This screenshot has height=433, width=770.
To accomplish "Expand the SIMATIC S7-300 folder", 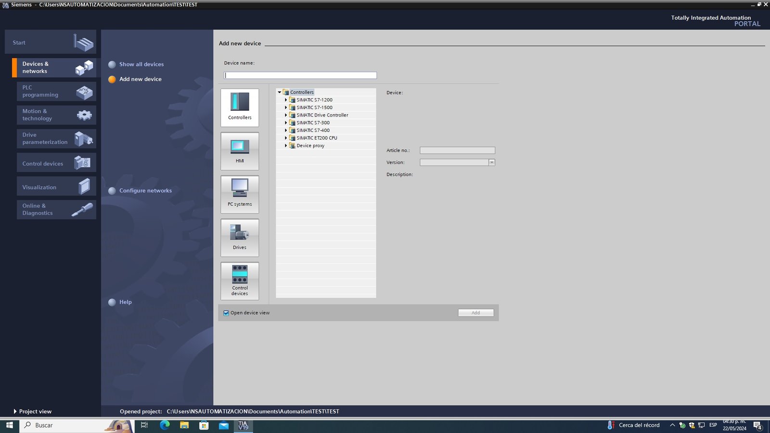I will pyautogui.click(x=286, y=123).
